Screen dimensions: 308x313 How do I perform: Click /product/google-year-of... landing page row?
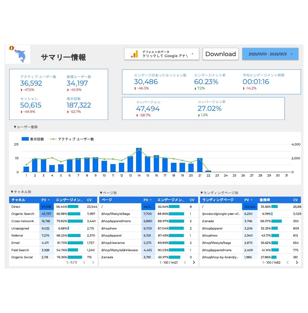coord(250,214)
